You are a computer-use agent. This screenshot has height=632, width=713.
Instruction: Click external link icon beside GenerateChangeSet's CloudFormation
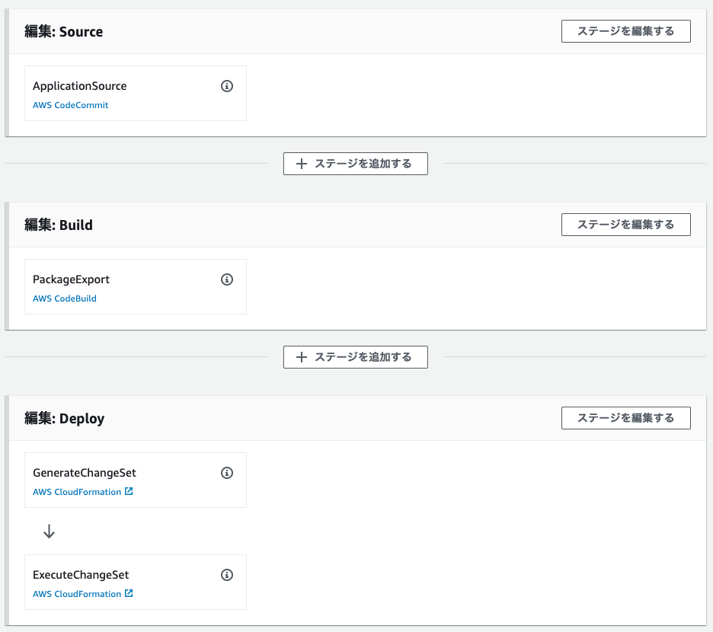(x=129, y=491)
